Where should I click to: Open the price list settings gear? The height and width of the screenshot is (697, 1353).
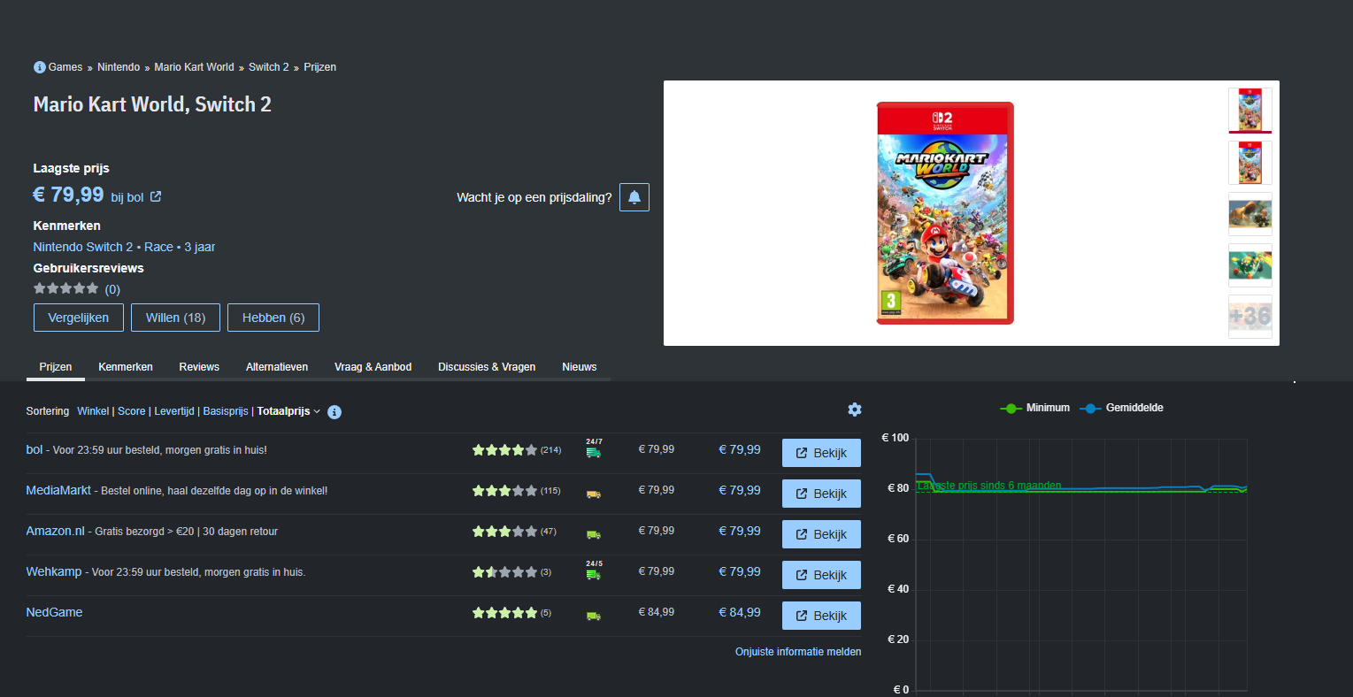click(x=854, y=410)
